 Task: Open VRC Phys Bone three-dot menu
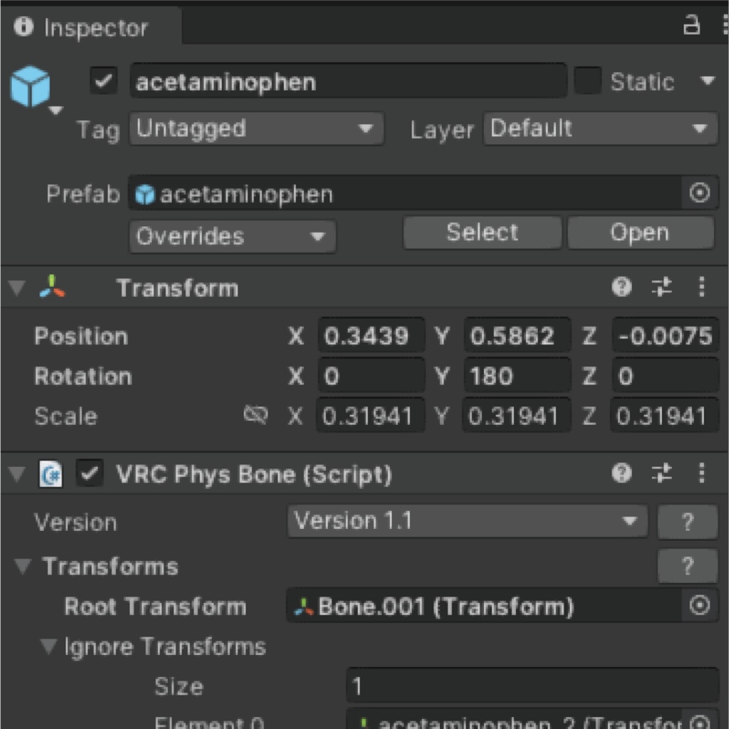[x=701, y=473]
